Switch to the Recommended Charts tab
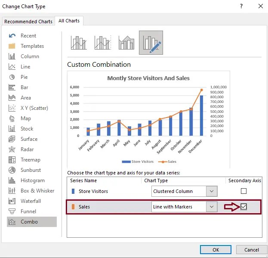Screen dimensions: 268x258 pyautogui.click(x=28, y=22)
